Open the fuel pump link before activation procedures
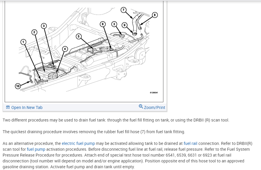261x170 pixels. click(x=36, y=149)
